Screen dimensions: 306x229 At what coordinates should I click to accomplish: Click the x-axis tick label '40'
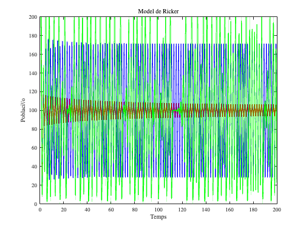click(x=87, y=210)
